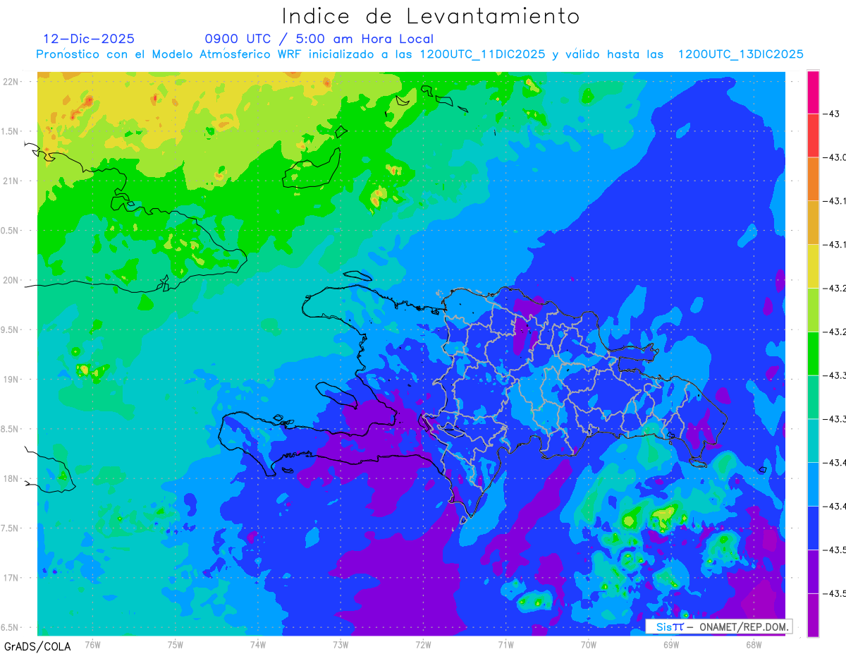Pick the orange swatch in the color legend
The width and height of the screenshot is (846, 654).
813,178
